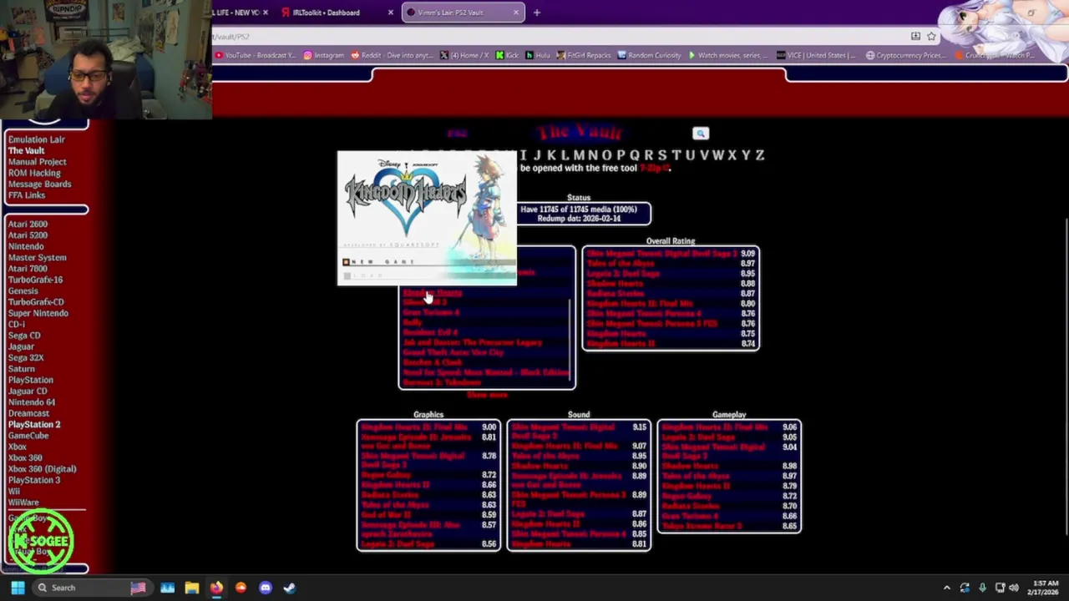Open the Kick bookmark

(507, 55)
